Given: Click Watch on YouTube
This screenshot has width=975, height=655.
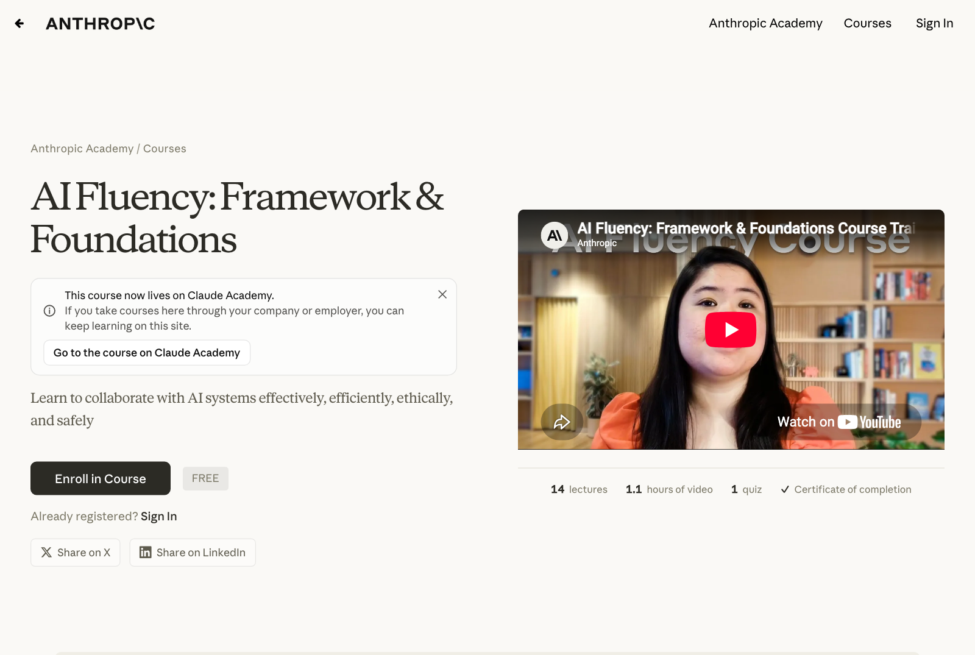Looking at the screenshot, I should click(839, 422).
